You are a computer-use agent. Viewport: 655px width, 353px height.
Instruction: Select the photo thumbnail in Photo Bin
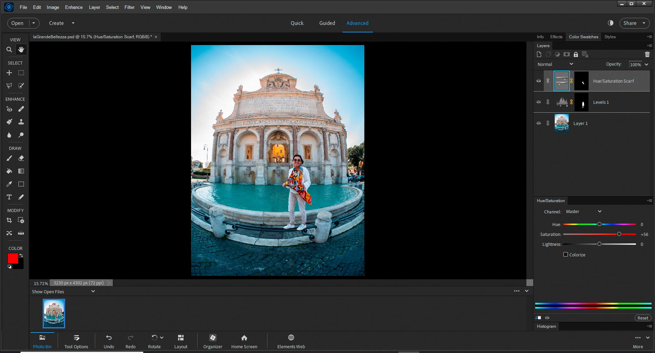pyautogui.click(x=54, y=313)
